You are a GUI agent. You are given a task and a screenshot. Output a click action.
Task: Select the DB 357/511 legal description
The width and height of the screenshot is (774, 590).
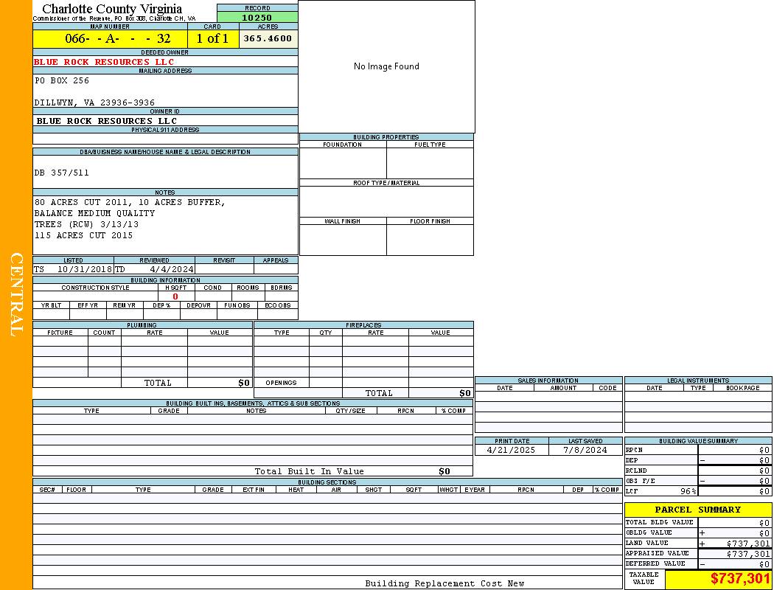point(62,173)
